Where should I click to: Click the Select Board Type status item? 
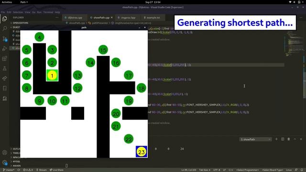(273, 170)
